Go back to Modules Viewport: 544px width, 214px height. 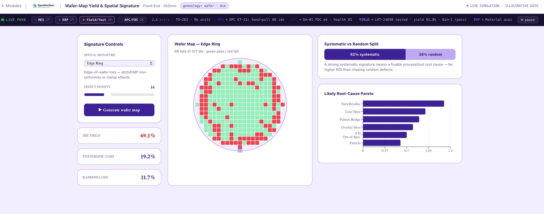point(12,6)
